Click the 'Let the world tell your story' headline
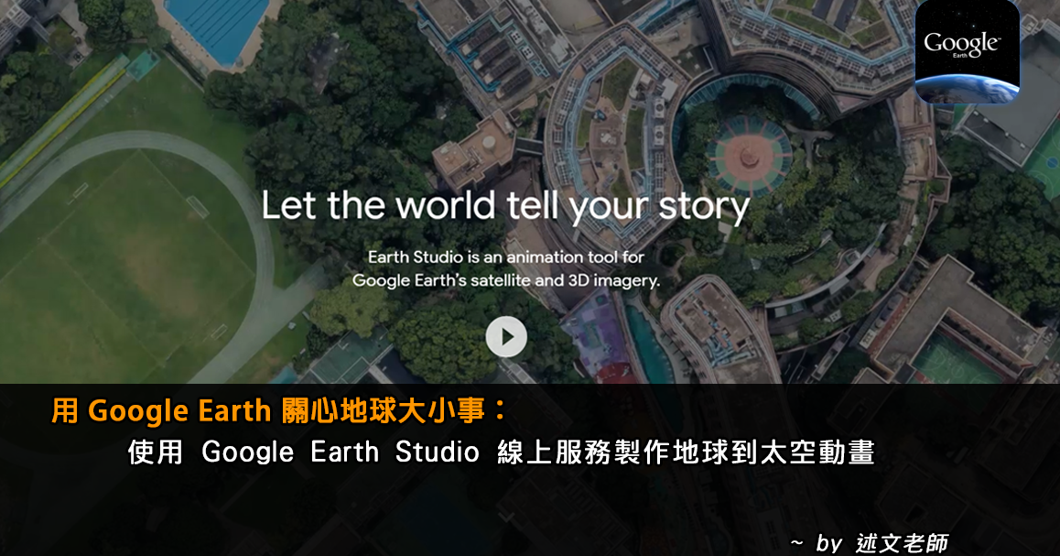1060x556 pixels. coord(505,206)
